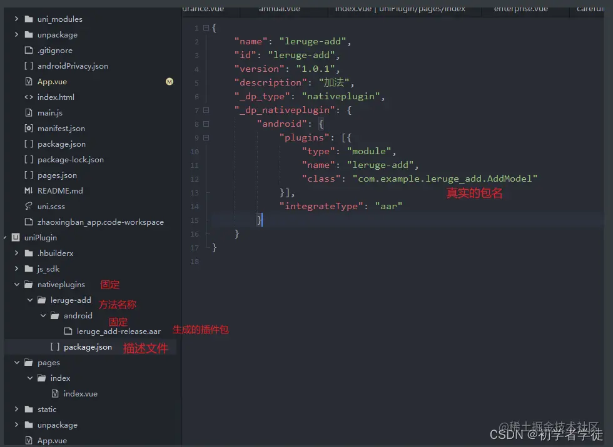Fold the _dp_nativeplugin block at line 7
Viewport: 613px width, 447px height.
tap(206, 111)
